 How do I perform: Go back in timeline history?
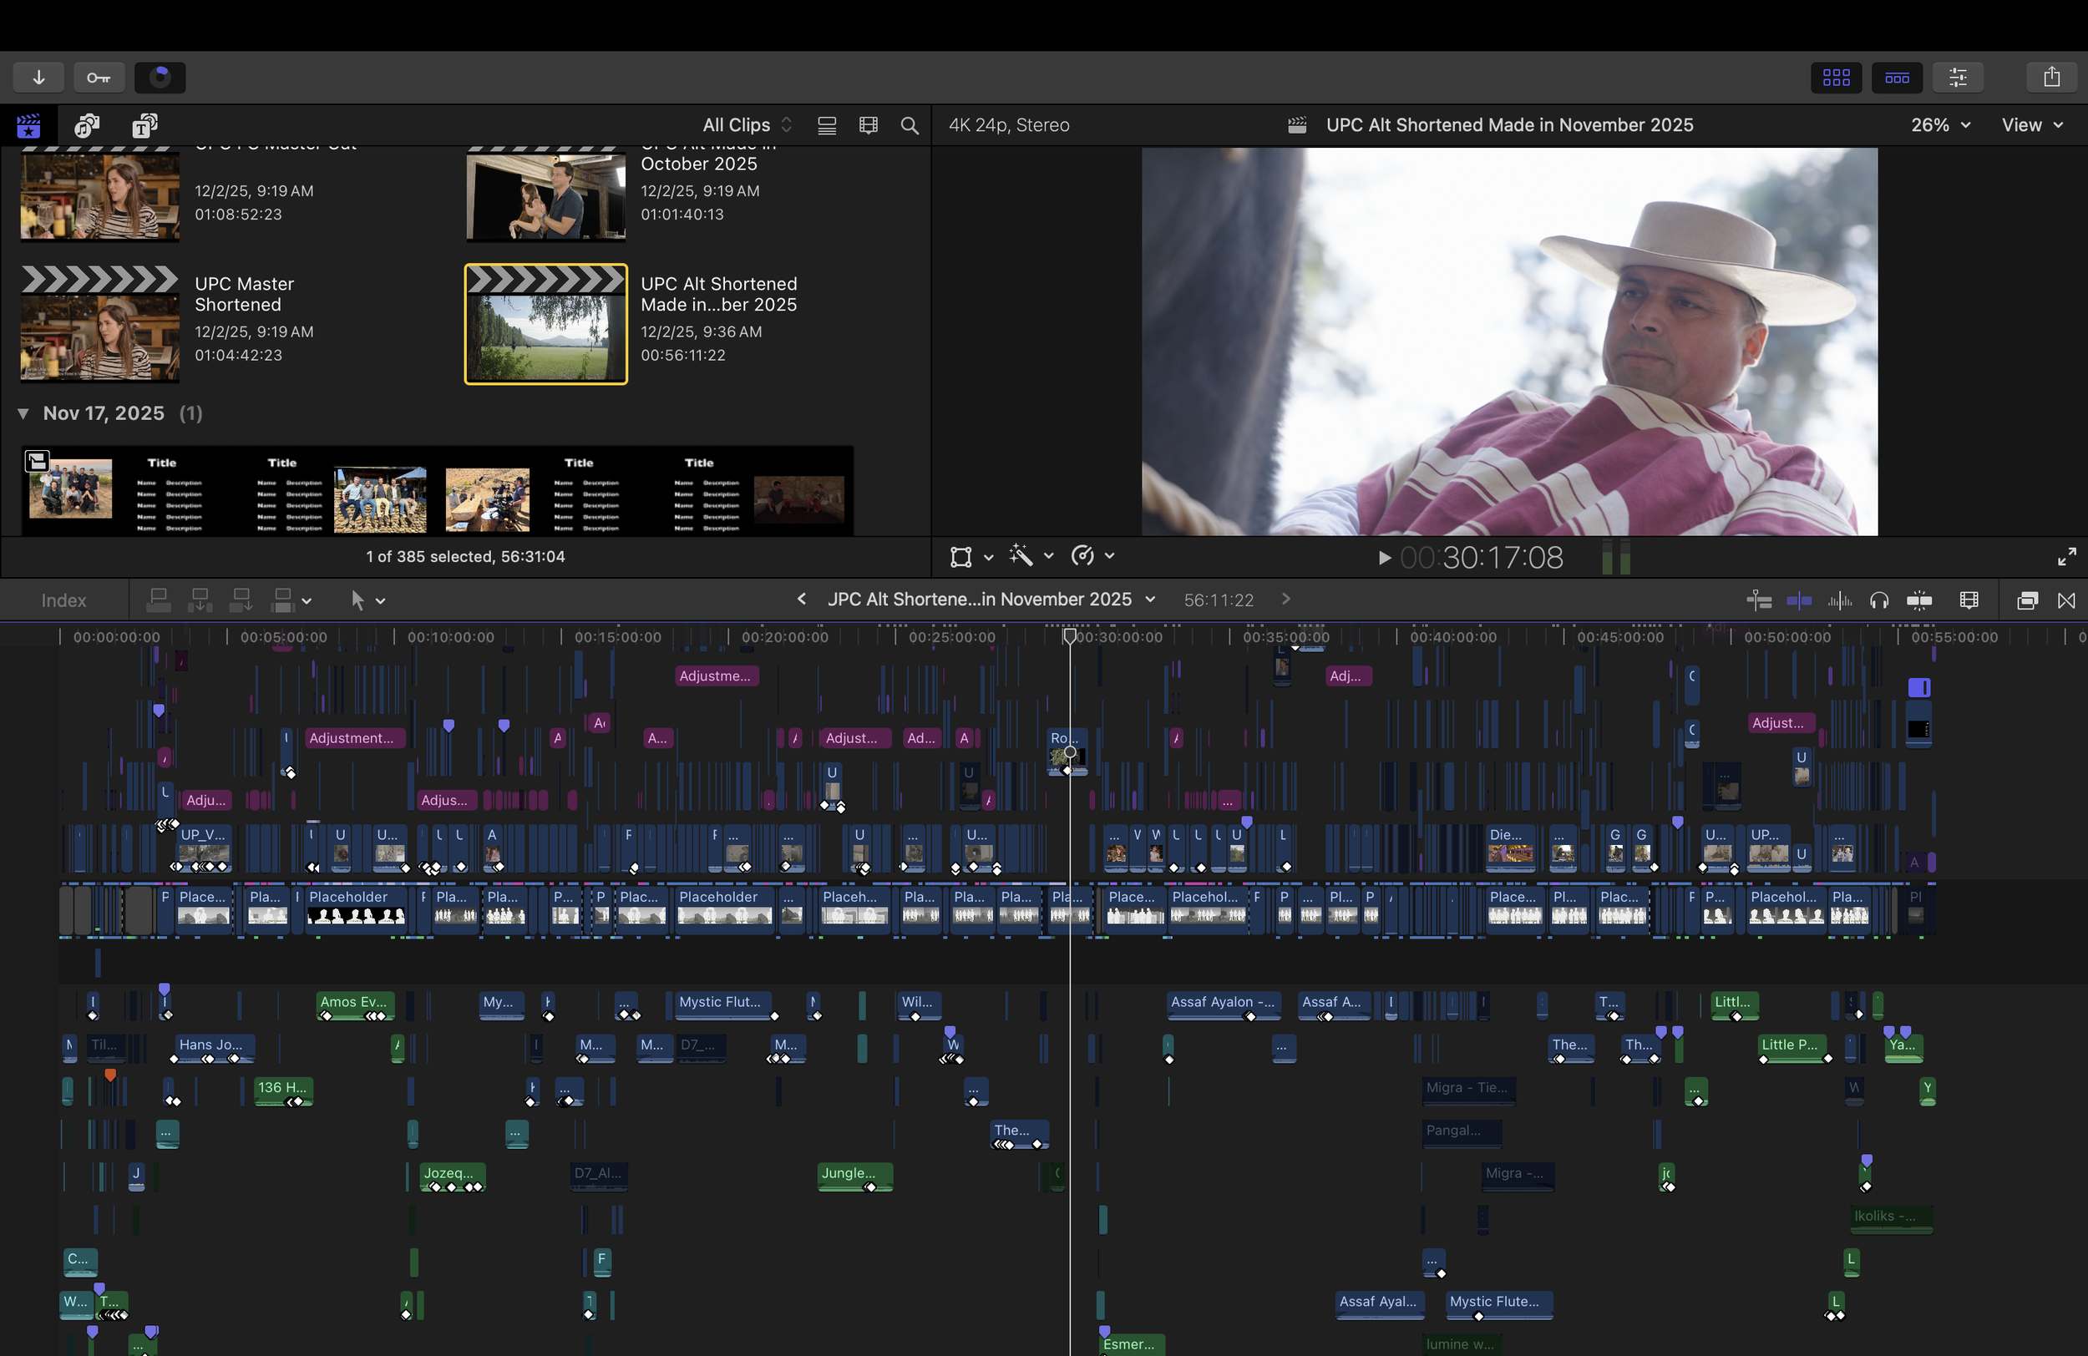click(801, 599)
